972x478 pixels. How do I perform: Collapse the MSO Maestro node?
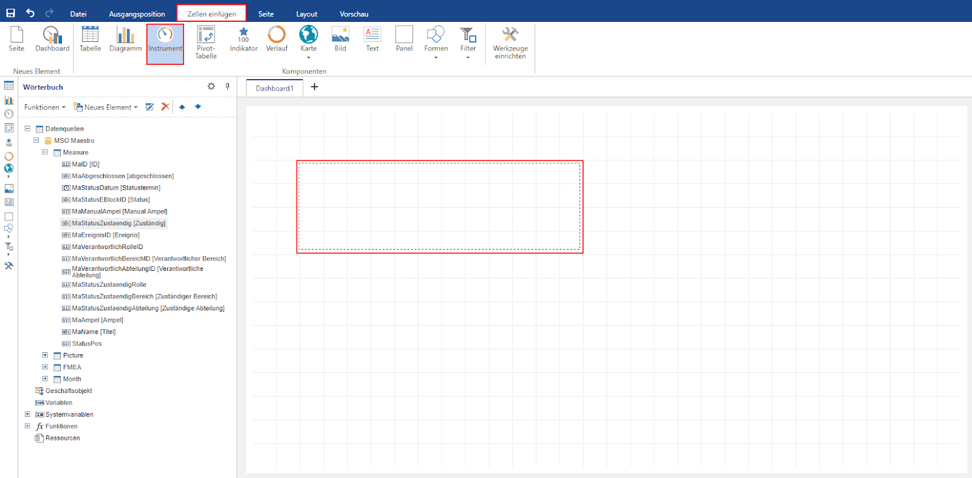pos(36,140)
